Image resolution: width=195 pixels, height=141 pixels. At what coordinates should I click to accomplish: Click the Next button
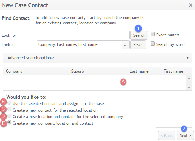click(x=185, y=136)
